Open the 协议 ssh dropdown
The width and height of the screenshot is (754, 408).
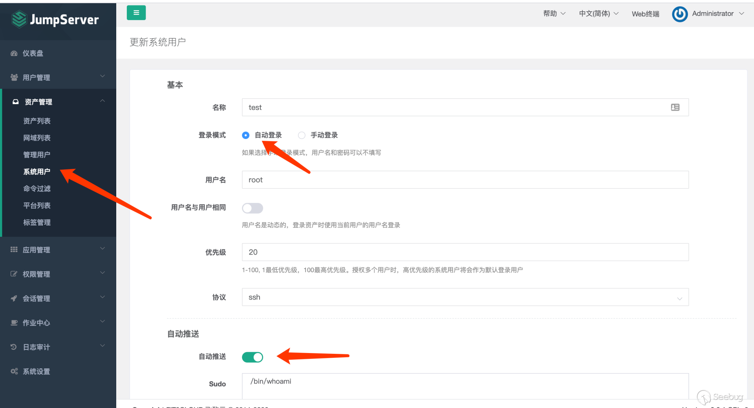click(x=465, y=297)
